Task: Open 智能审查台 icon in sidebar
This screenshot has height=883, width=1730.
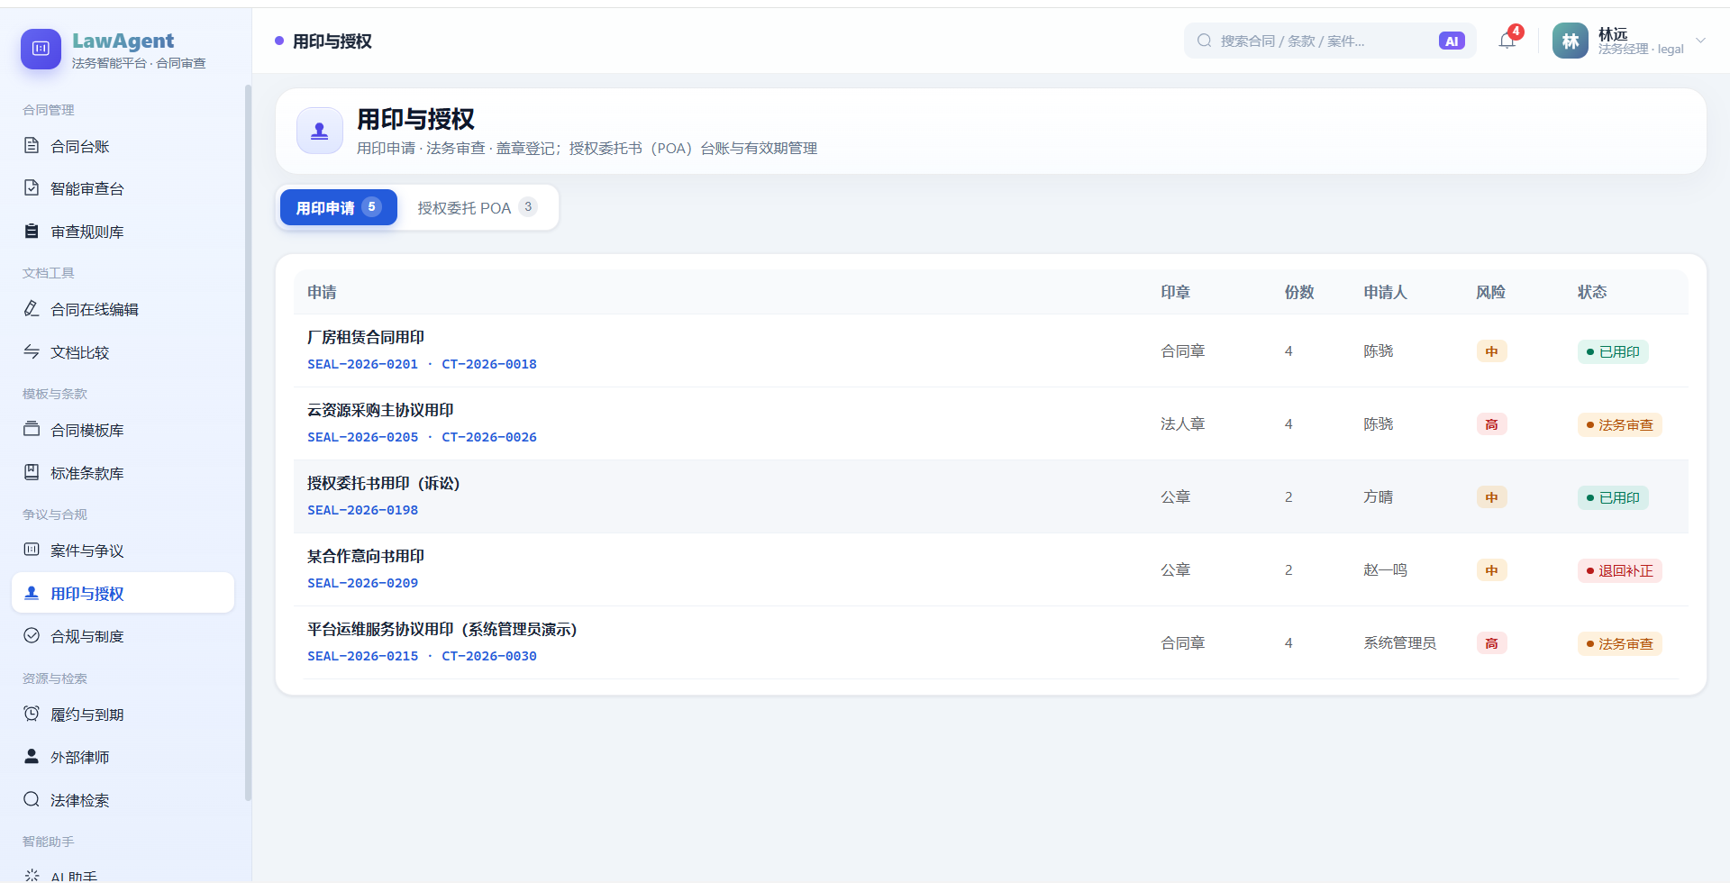Action: tap(32, 188)
